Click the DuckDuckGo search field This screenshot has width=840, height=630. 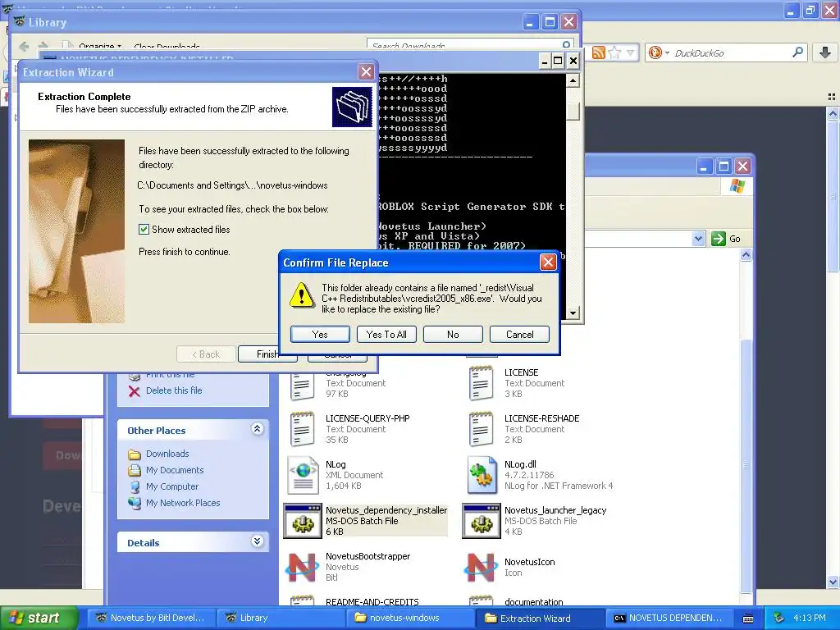click(x=730, y=52)
